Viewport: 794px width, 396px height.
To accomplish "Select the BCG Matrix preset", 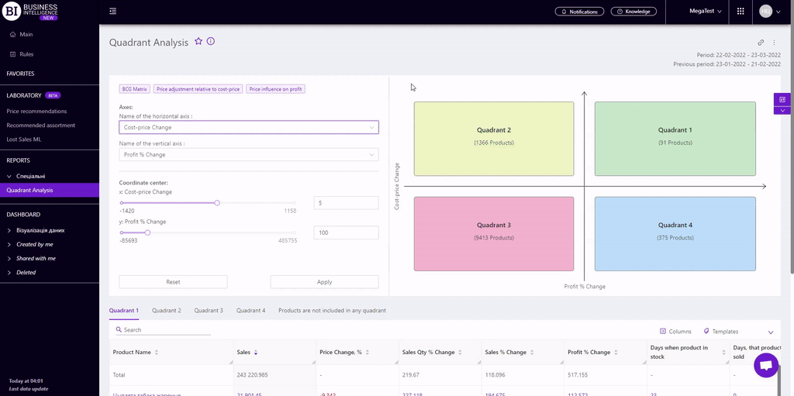I will 134,89.
